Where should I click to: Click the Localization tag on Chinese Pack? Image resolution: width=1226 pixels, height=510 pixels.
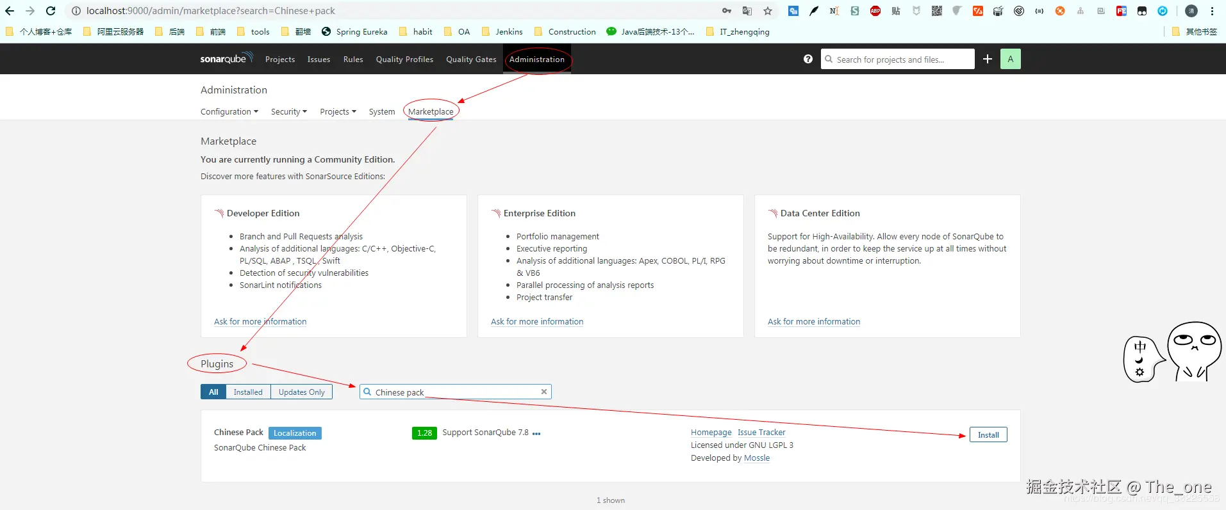coord(295,433)
